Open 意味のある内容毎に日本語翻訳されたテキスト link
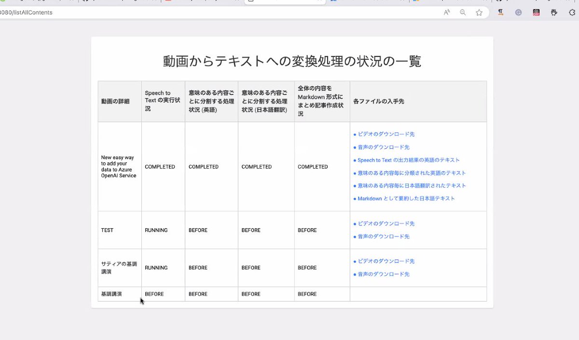Screen dimensions: 579x340 pos(413,185)
